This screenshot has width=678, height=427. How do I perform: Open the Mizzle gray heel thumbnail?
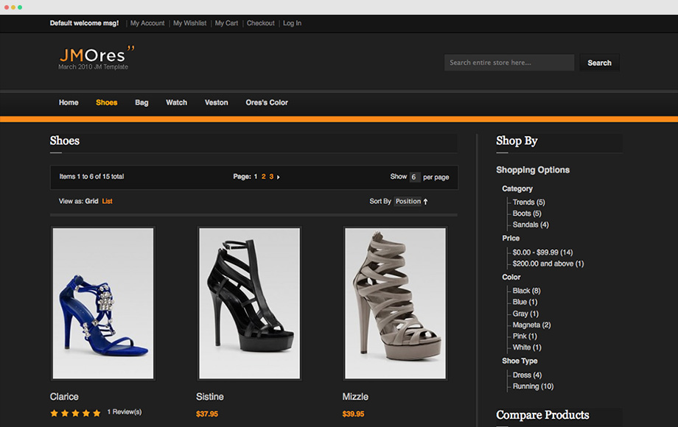[x=395, y=303]
